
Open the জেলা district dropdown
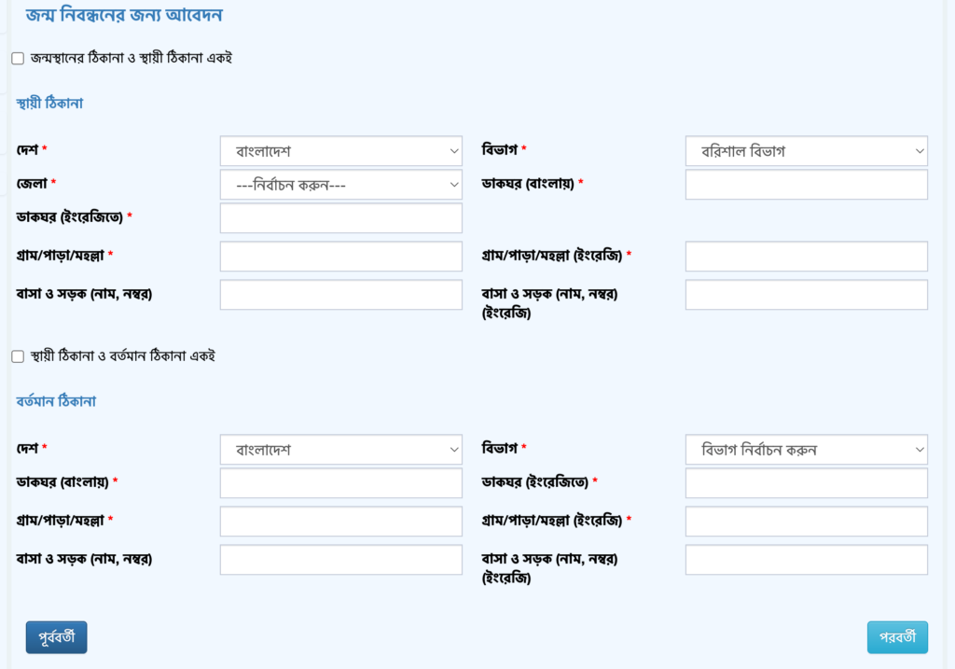341,185
